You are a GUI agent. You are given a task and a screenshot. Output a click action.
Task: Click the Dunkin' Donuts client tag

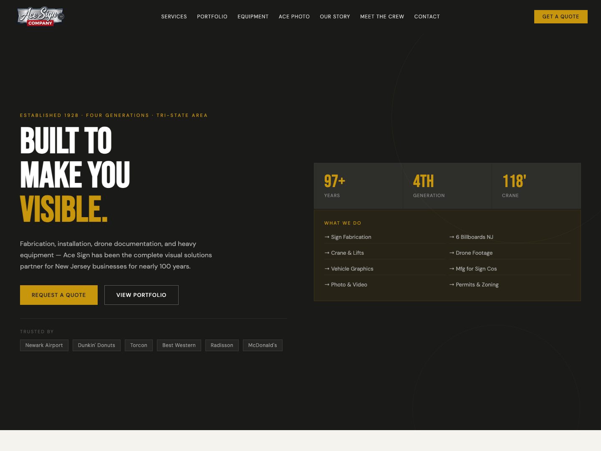96,345
